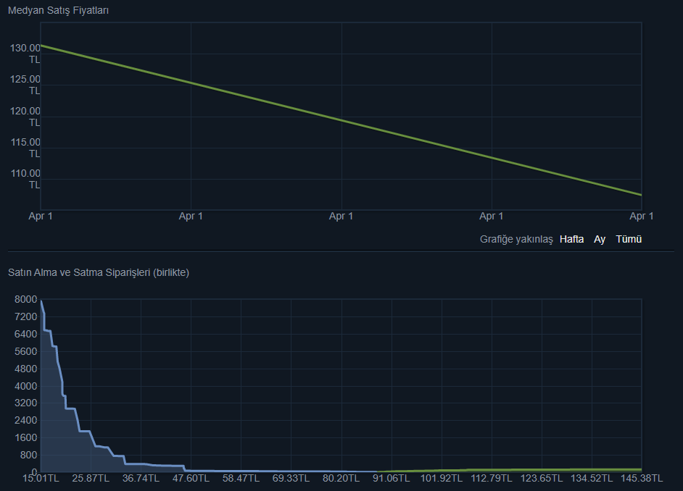Click the 110.00 TL price axis label

(x=25, y=179)
